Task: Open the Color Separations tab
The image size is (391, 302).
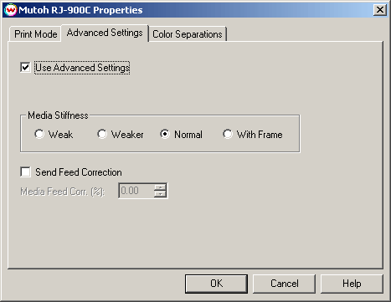Action: (188, 34)
